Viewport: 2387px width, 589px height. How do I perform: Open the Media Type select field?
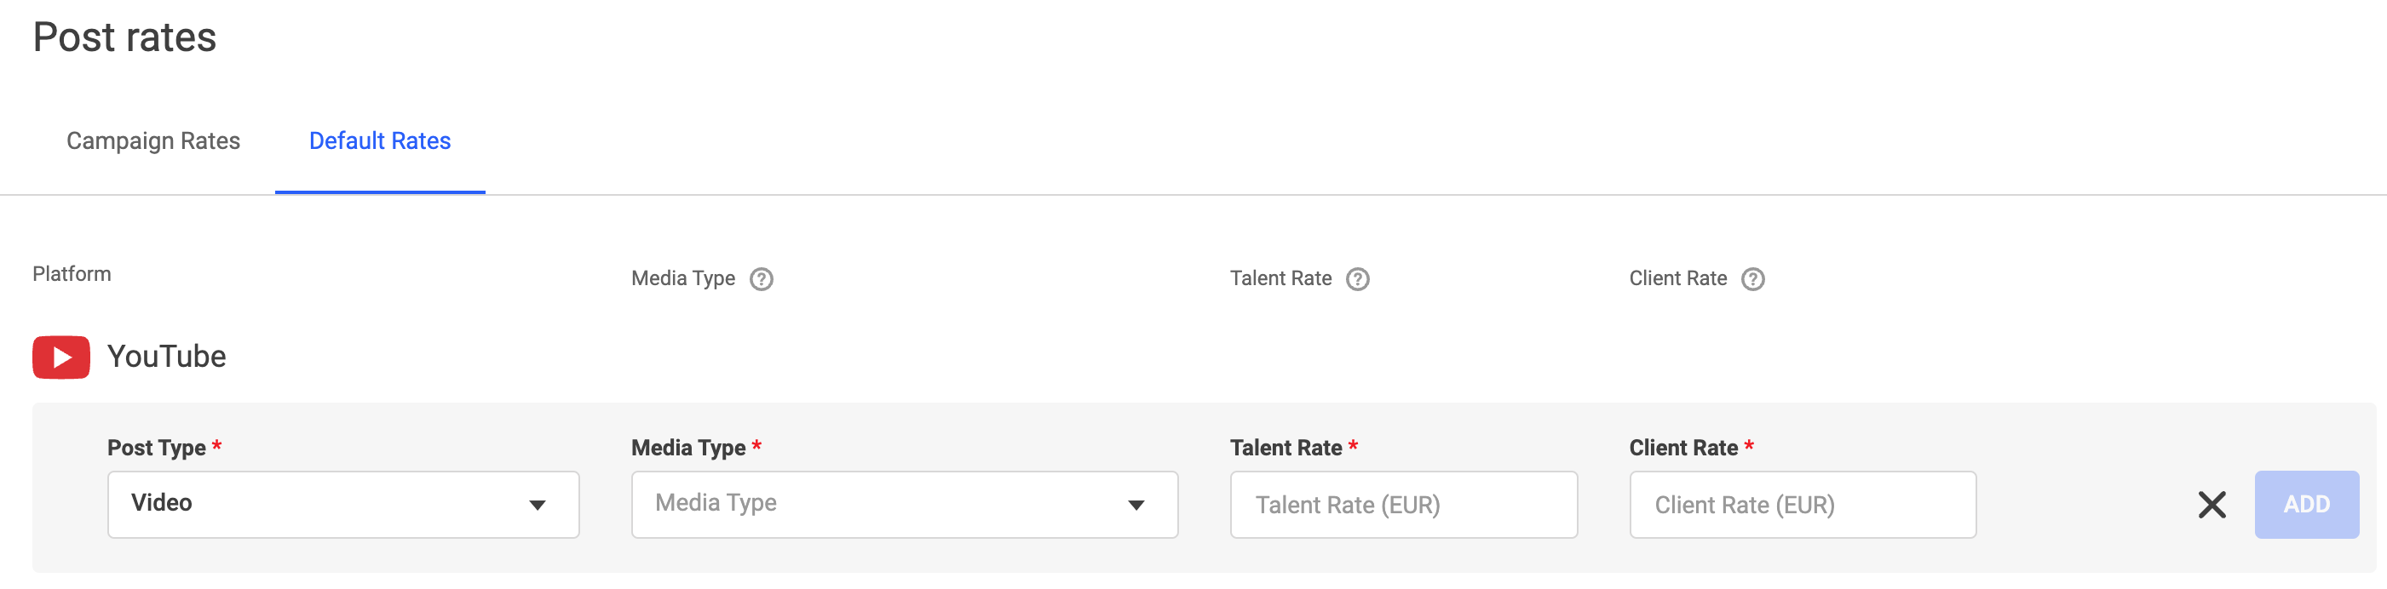point(905,505)
